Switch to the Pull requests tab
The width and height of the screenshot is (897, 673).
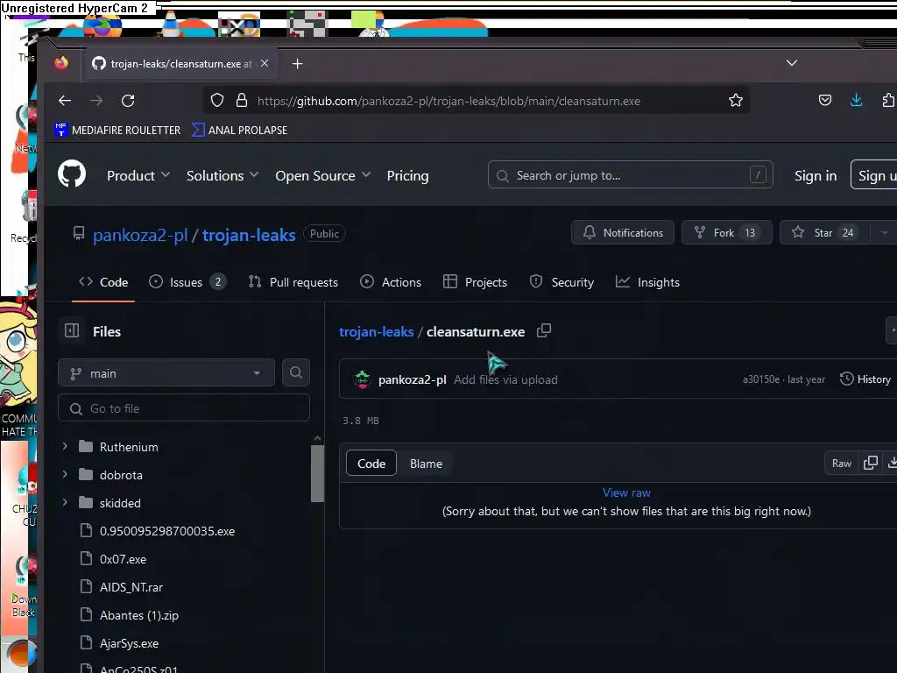coord(293,282)
